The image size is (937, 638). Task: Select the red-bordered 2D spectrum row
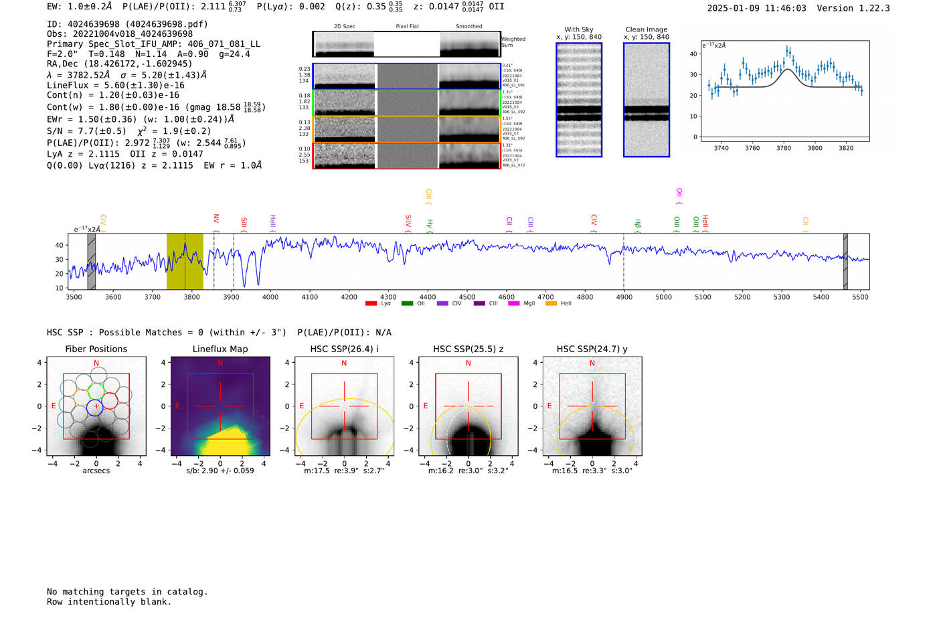point(407,156)
